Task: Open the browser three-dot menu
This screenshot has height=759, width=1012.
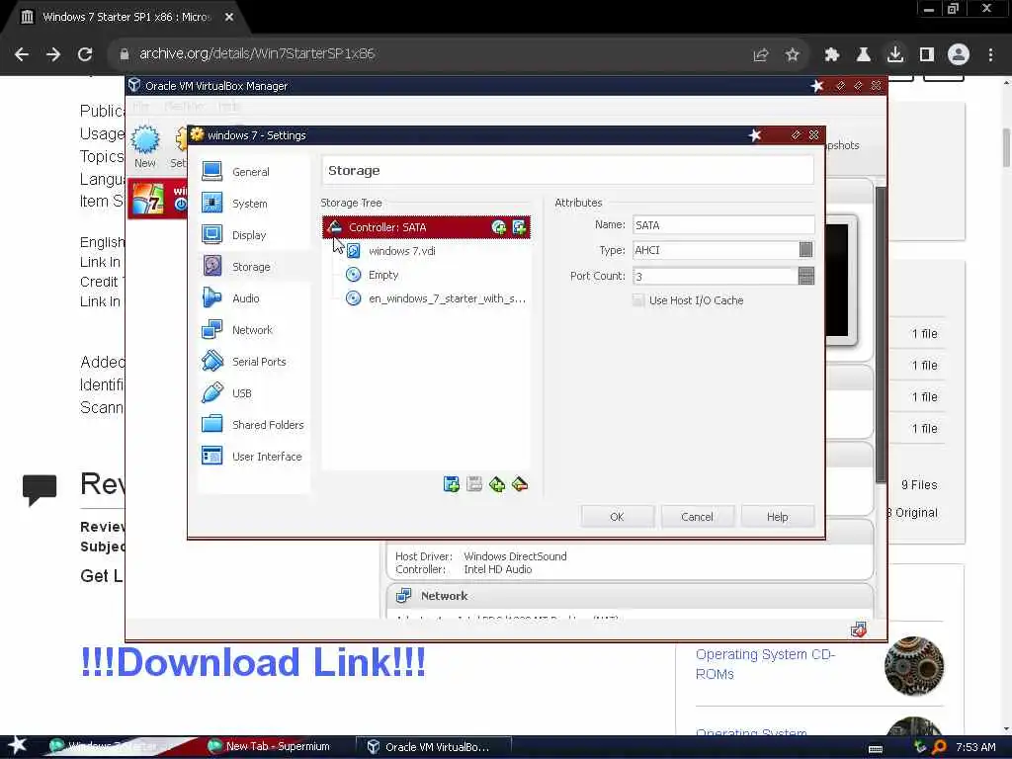Action: click(x=990, y=54)
